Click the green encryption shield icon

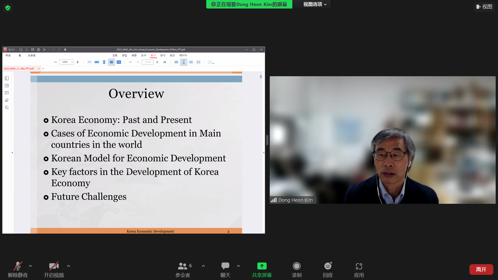pyautogui.click(x=8, y=8)
